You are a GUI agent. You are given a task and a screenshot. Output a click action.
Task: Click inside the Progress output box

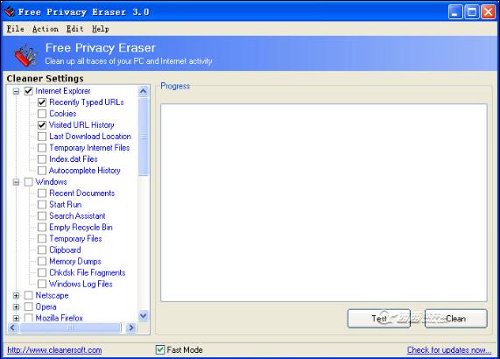324,202
